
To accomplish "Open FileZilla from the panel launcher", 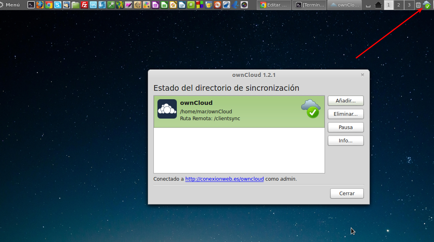I will (84, 5).
